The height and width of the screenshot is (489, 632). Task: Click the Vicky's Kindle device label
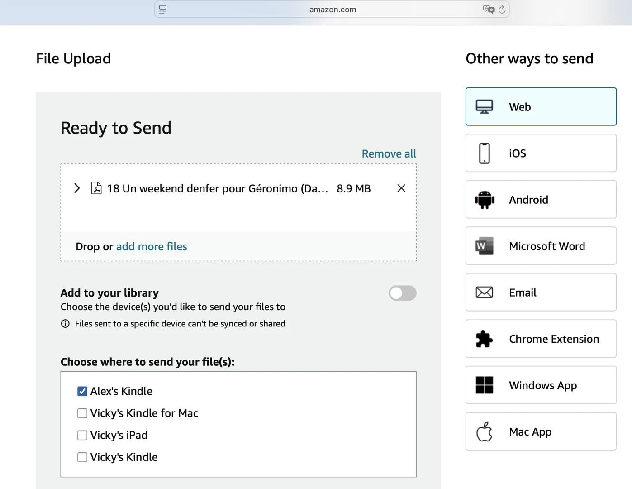pos(124,457)
